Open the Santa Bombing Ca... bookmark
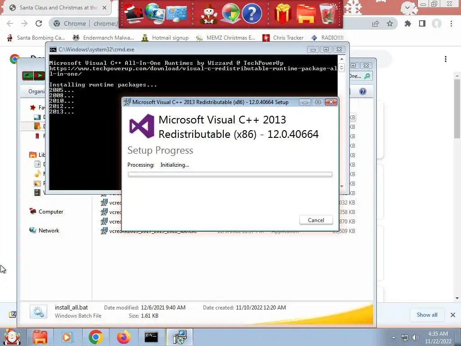Image resolution: width=461 pixels, height=346 pixels. 36,38
